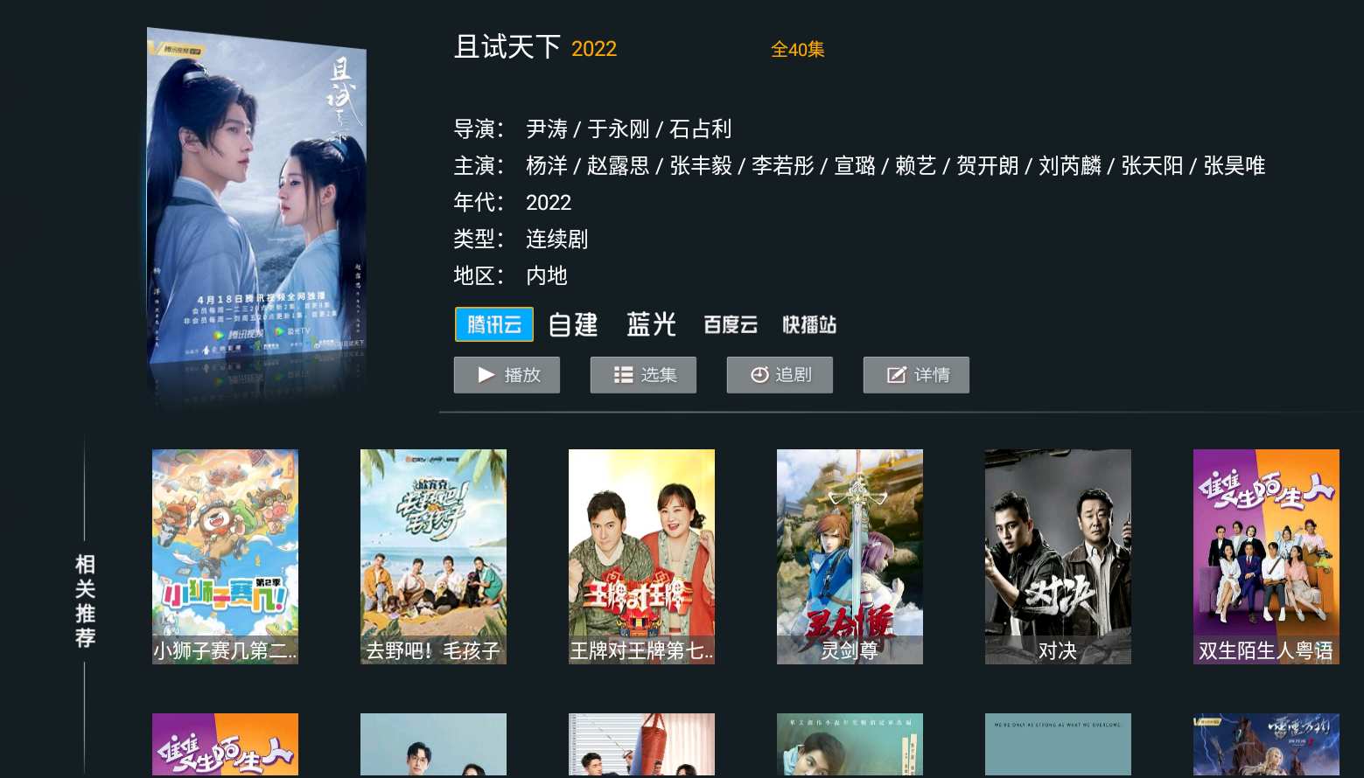Screen dimensions: 1364x778
Task: Click the edit icon on 详情 button
Action: [896, 375]
